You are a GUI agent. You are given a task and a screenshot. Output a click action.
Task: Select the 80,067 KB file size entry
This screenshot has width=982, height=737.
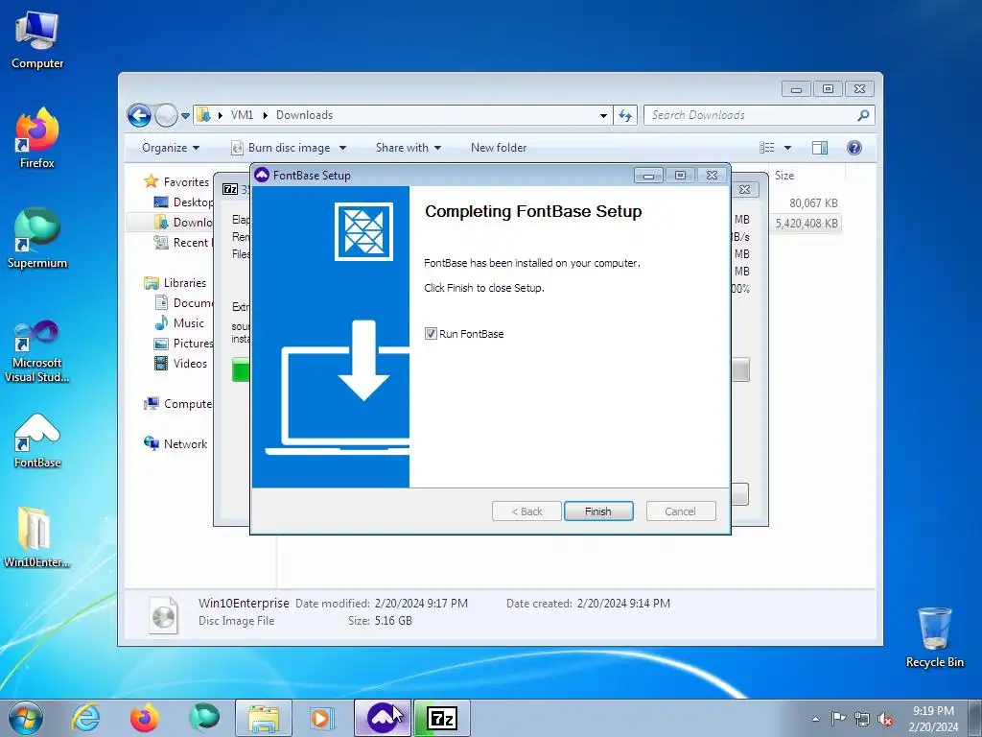pyautogui.click(x=813, y=203)
